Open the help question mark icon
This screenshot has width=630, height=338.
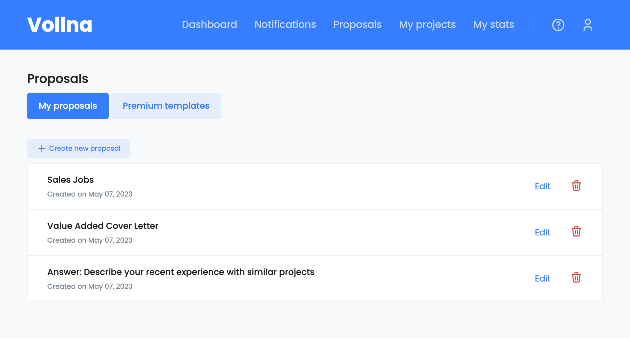tap(558, 25)
